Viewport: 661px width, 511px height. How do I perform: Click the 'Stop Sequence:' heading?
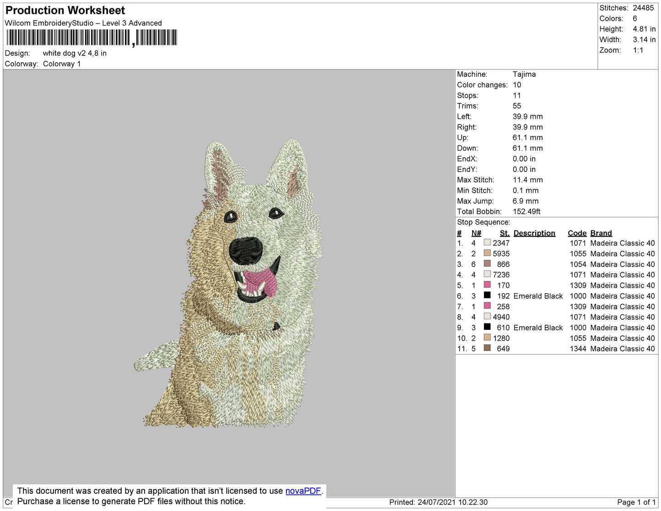pyautogui.click(x=484, y=222)
